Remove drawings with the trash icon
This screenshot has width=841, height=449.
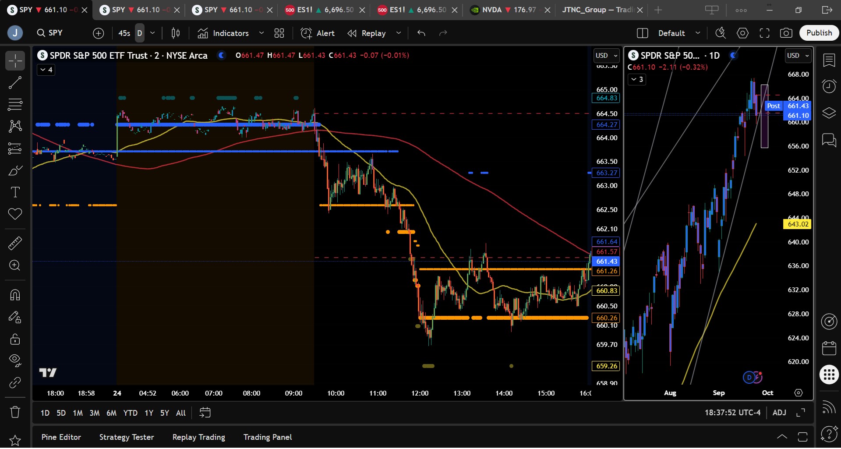point(15,412)
